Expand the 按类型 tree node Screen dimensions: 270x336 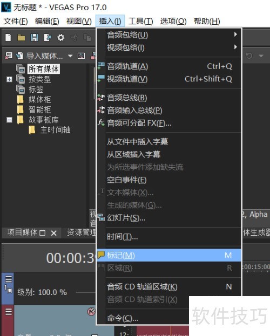pyautogui.click(x=9, y=79)
